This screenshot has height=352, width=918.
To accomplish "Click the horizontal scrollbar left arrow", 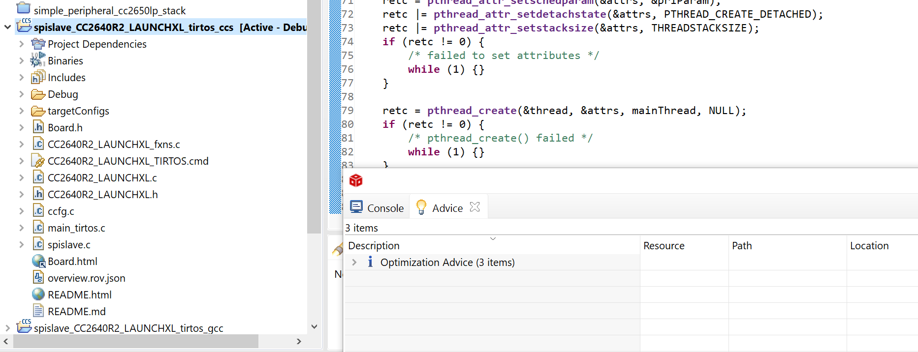I will (x=5, y=341).
